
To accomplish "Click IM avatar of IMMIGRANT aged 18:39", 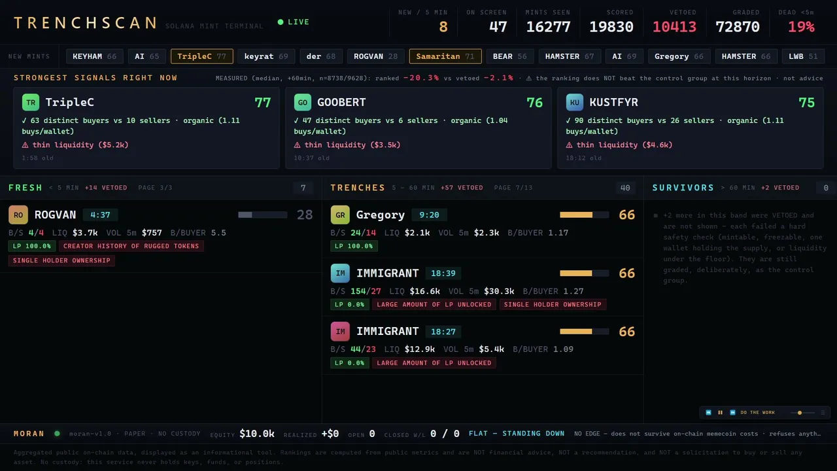I will pos(340,273).
